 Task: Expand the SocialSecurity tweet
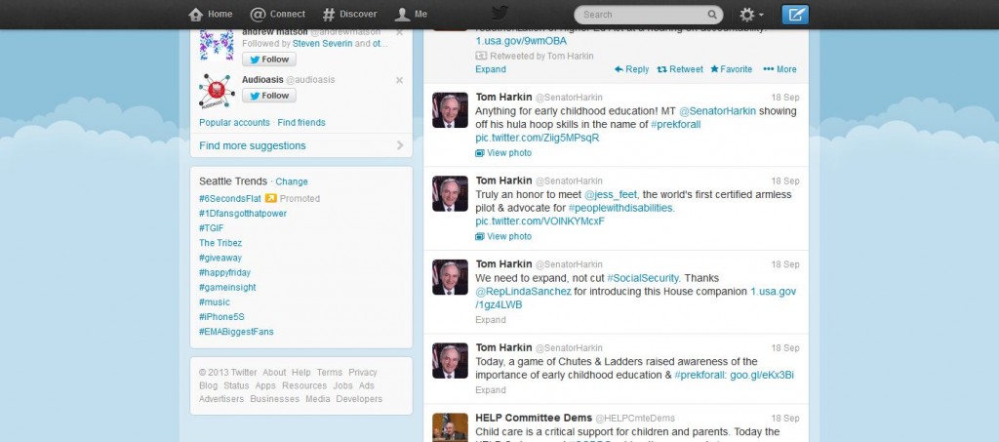tap(491, 320)
